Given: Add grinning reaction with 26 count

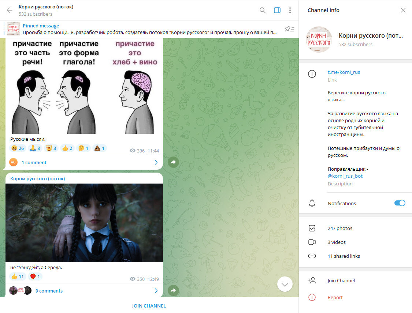Looking at the screenshot, I should click(x=18, y=148).
